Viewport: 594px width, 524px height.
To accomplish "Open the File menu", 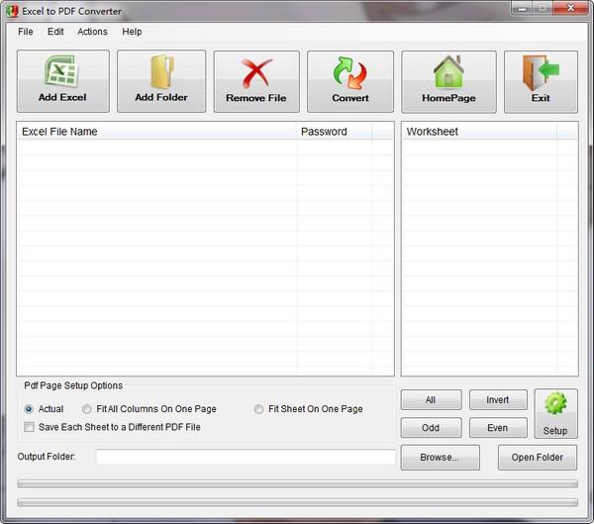I will pos(26,32).
